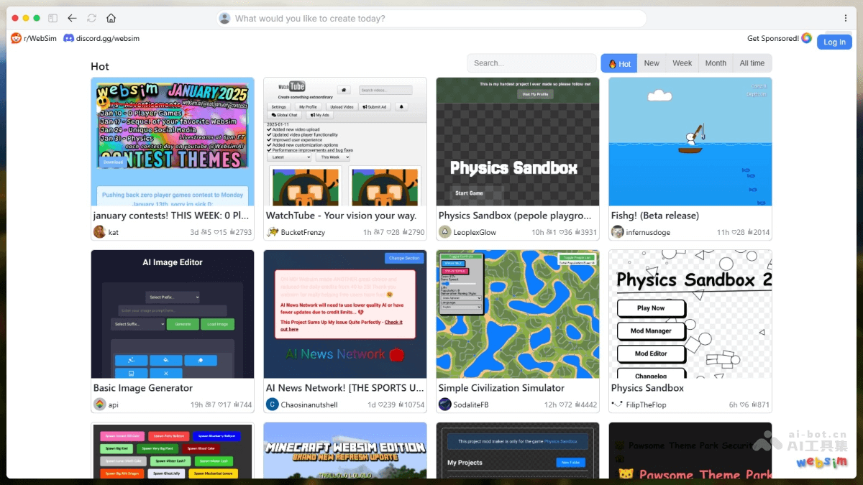Screen dimensions: 863x485
Task: Click the home icon in toolbar
Action: 111,18
